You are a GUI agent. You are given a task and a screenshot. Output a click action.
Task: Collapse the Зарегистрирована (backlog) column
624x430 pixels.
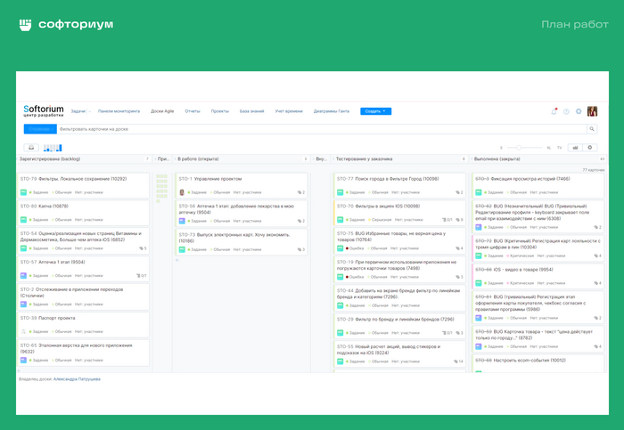(x=147, y=158)
